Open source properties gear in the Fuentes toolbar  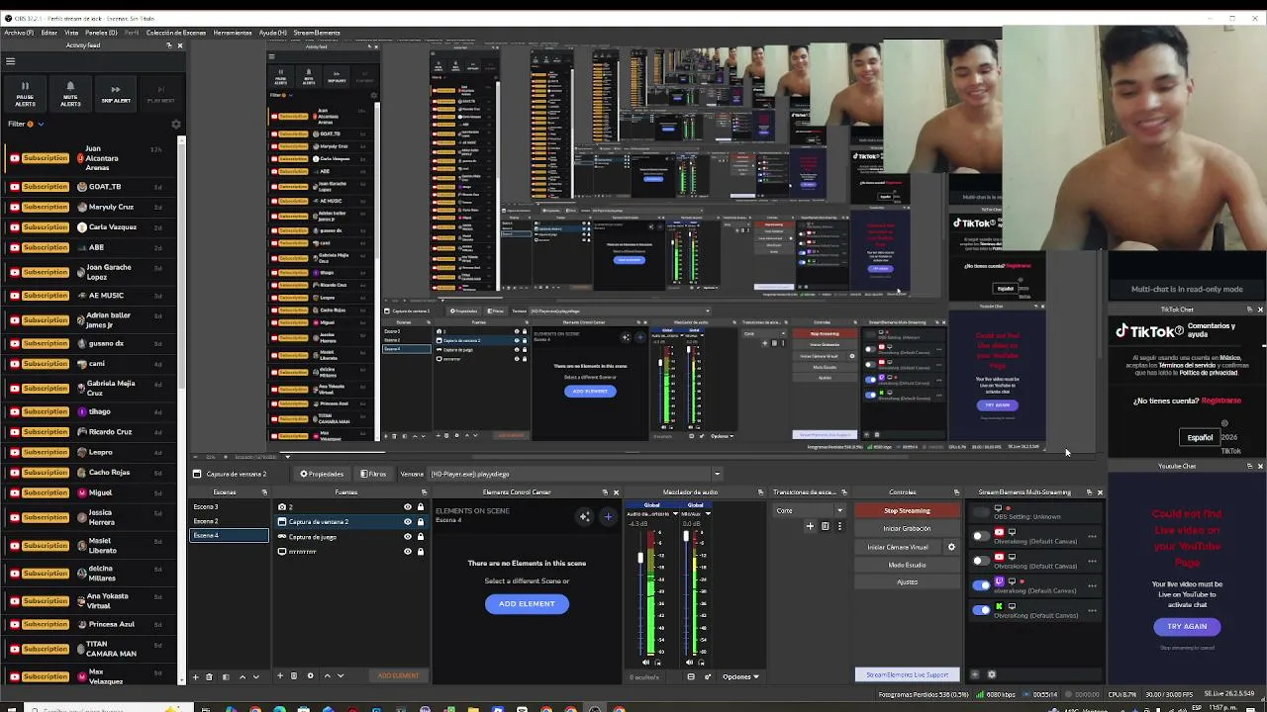(310, 676)
